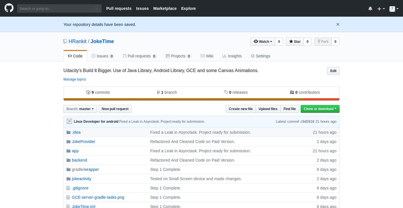Click the folder icon beside gradle/wrapper
The height and width of the screenshot is (208, 403).
(69, 169)
